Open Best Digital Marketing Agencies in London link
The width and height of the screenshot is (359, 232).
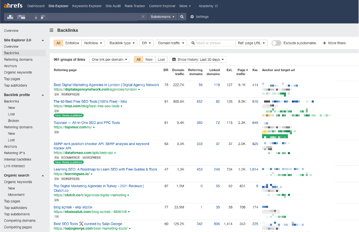click(x=106, y=85)
